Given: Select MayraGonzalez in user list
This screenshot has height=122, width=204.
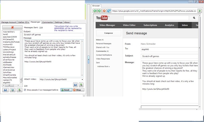Looking at the screenshot, I should (10, 78).
